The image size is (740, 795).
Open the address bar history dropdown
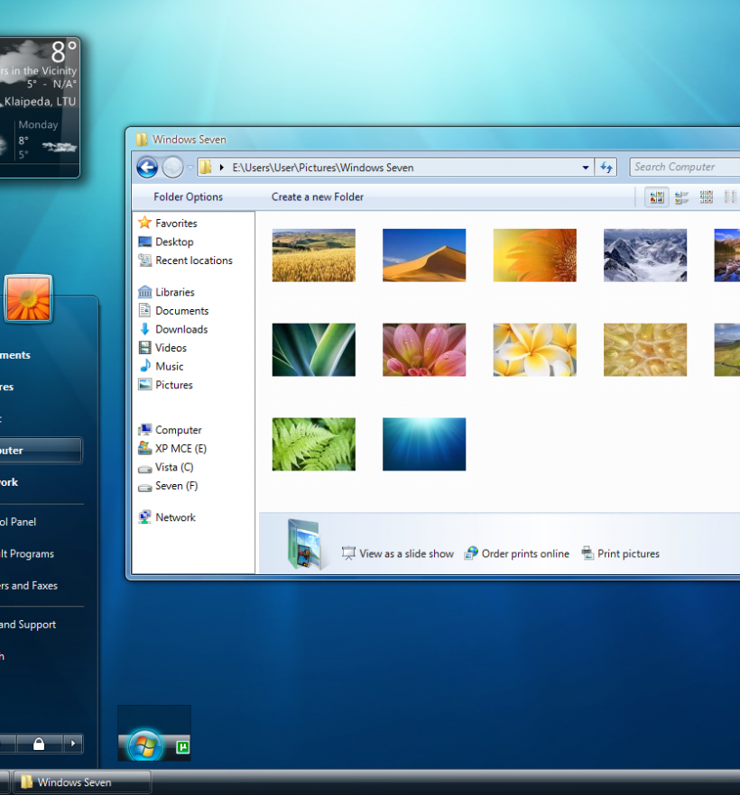(586, 167)
